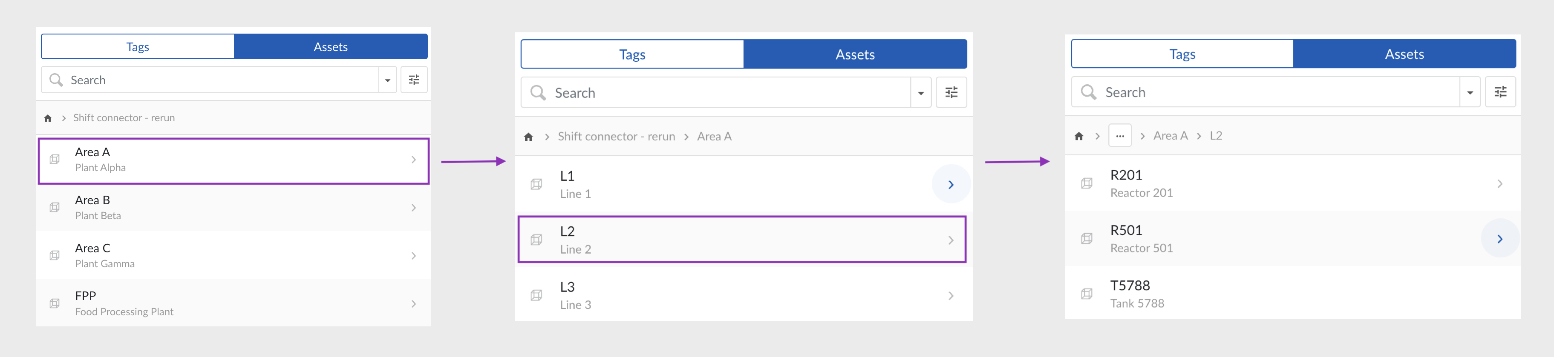Screen dimensions: 1554x357
Task: Click the asset icon next to FPP
Action: tap(54, 303)
